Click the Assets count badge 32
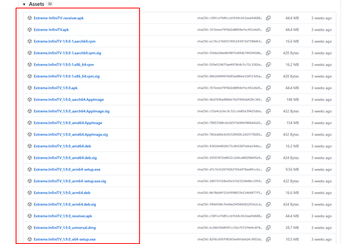The height and width of the screenshot is (244, 357). point(50,4)
